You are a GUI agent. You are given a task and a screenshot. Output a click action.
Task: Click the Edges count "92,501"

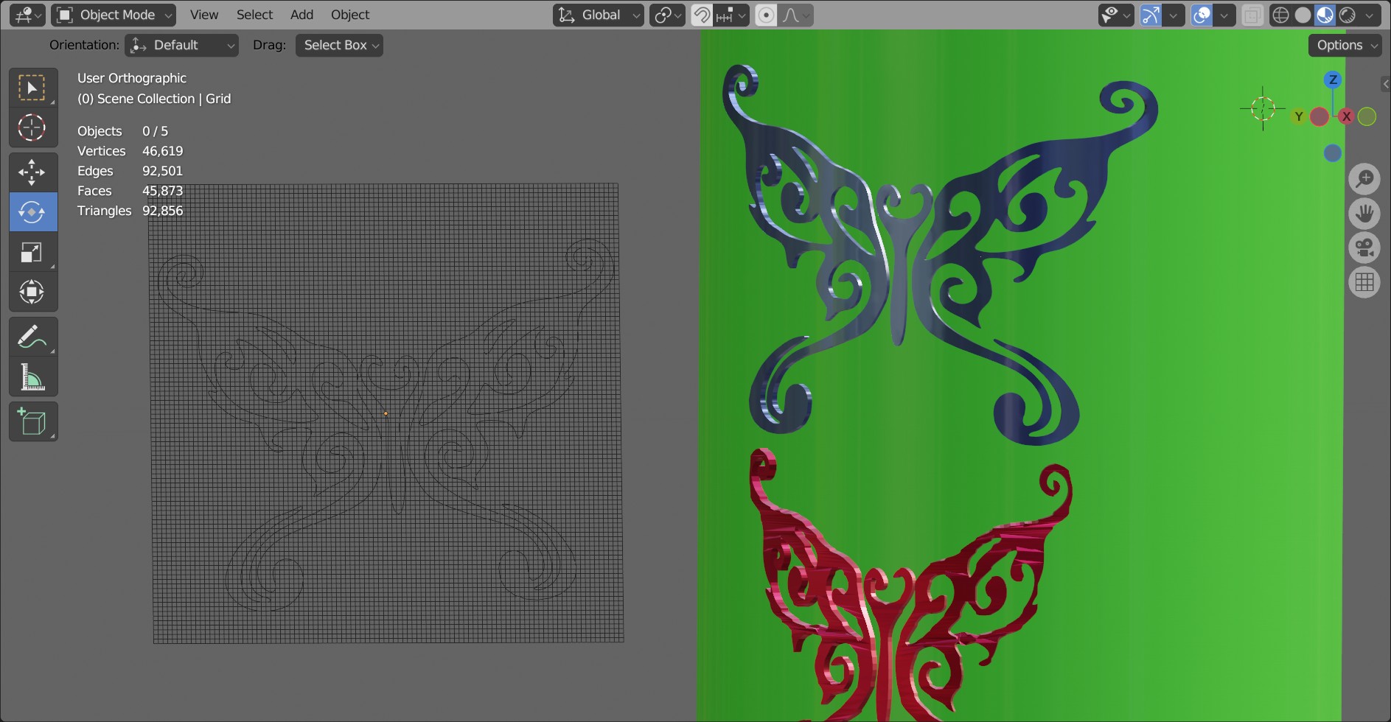pyautogui.click(x=163, y=171)
